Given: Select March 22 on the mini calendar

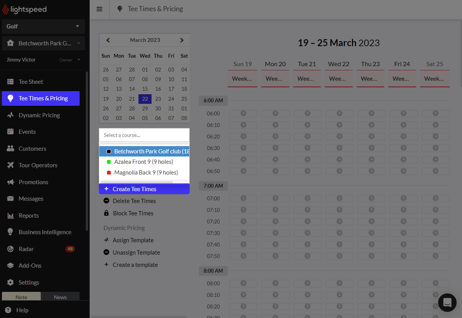Looking at the screenshot, I should [145, 99].
